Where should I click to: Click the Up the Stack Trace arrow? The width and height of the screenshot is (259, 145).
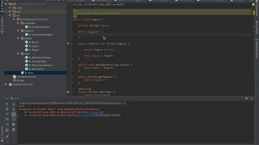click(x=13, y=104)
